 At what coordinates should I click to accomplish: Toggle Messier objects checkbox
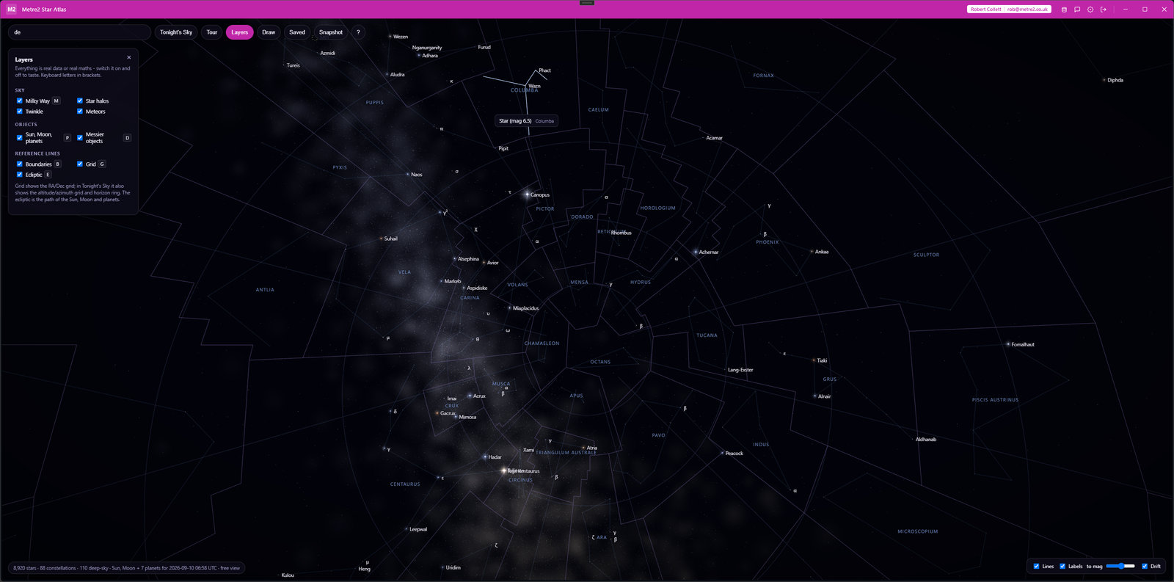coord(80,137)
